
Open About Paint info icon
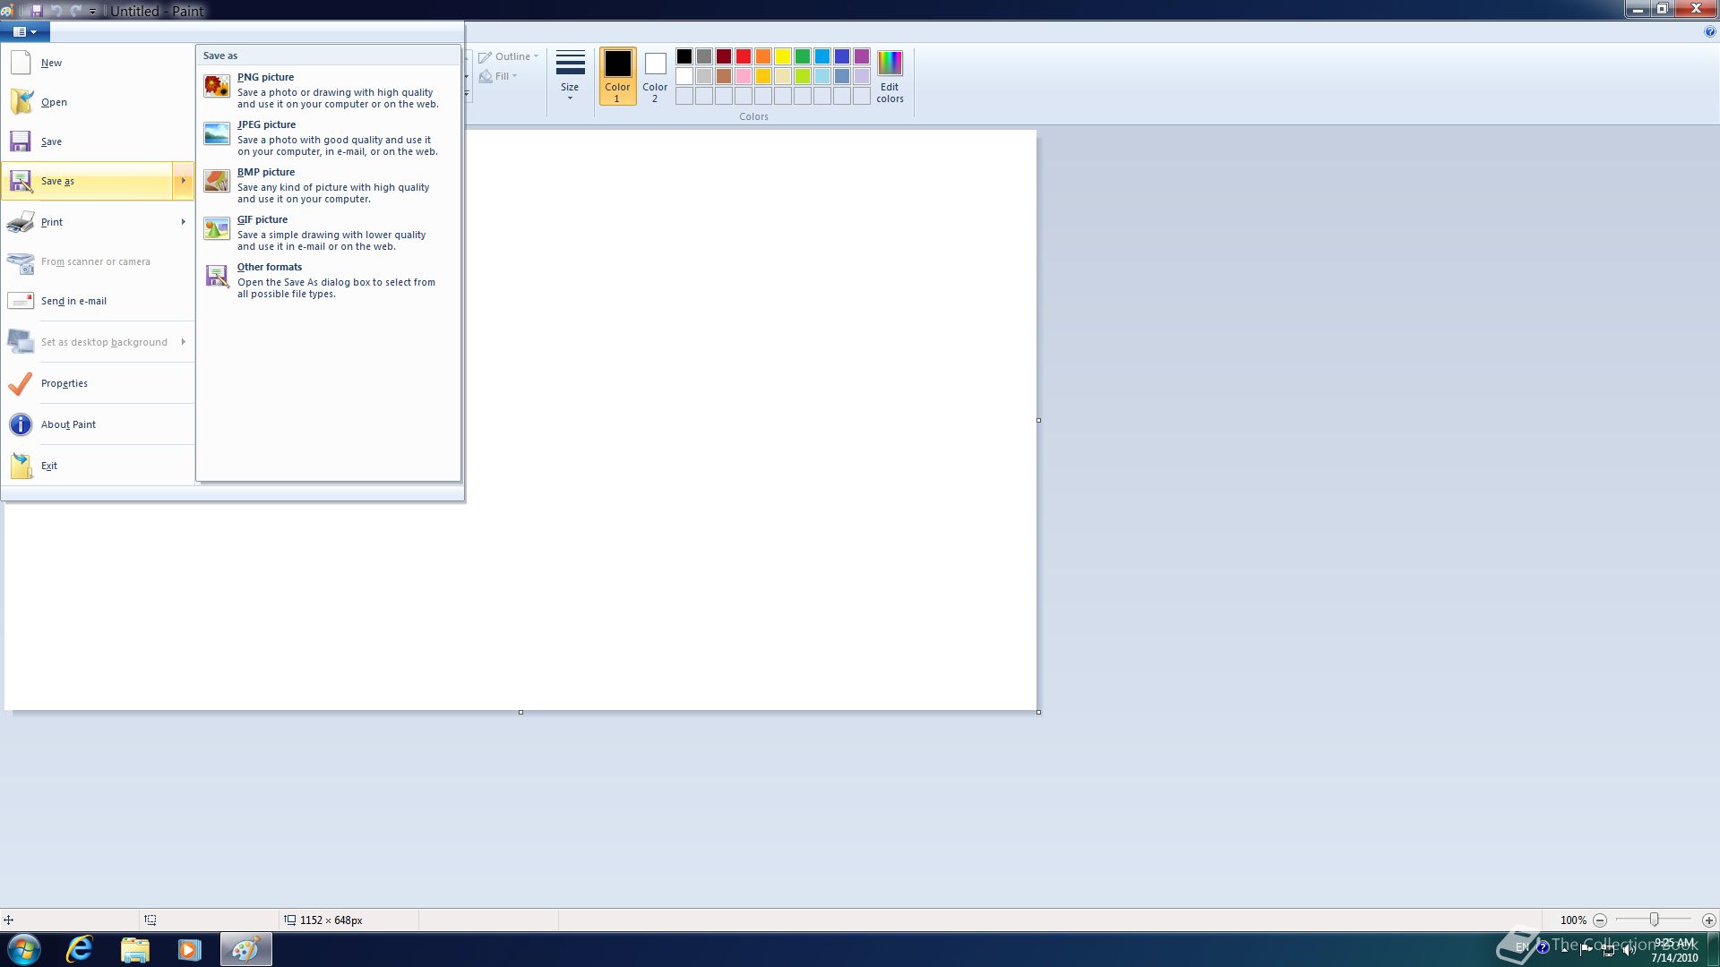point(21,424)
